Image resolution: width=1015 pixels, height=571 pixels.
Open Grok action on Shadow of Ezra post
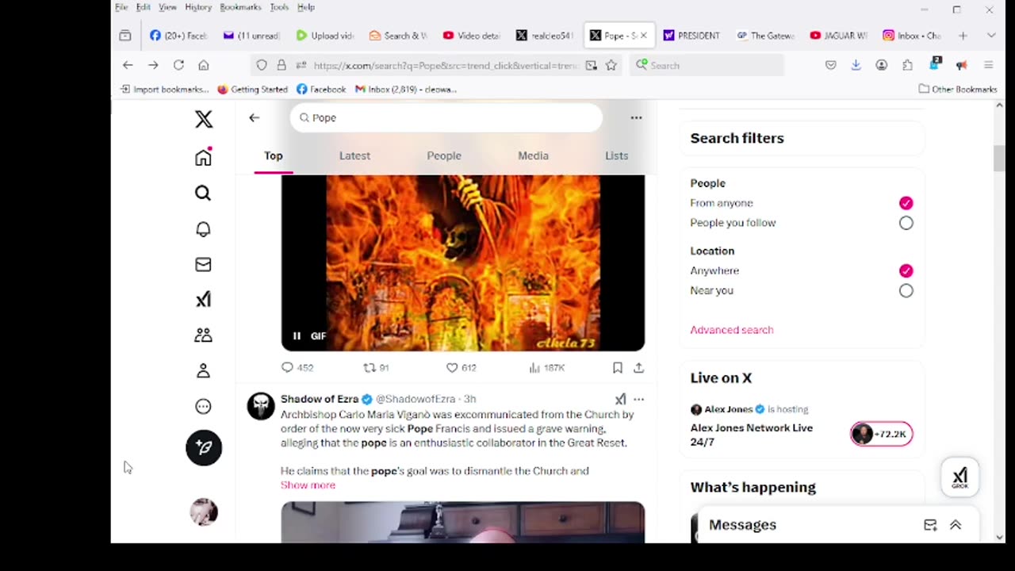(620, 399)
